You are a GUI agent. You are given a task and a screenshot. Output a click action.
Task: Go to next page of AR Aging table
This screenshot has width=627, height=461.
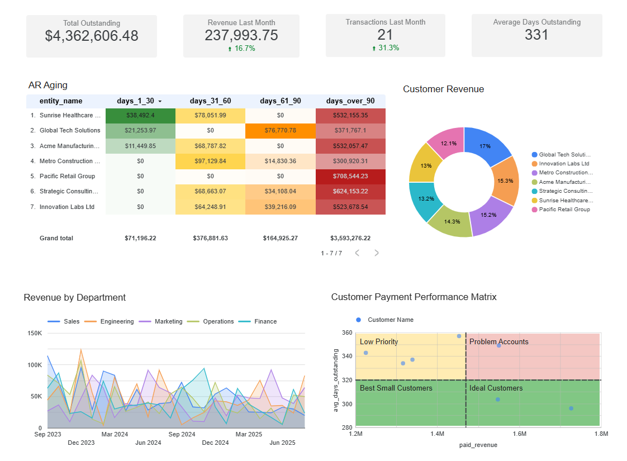click(377, 253)
